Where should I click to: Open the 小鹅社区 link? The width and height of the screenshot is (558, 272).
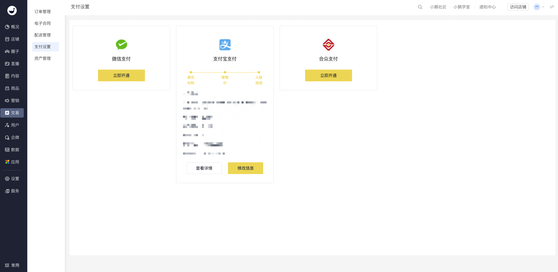pyautogui.click(x=438, y=7)
